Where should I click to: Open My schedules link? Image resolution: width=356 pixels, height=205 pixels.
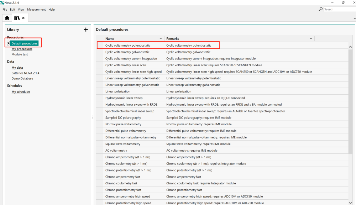[21, 92]
